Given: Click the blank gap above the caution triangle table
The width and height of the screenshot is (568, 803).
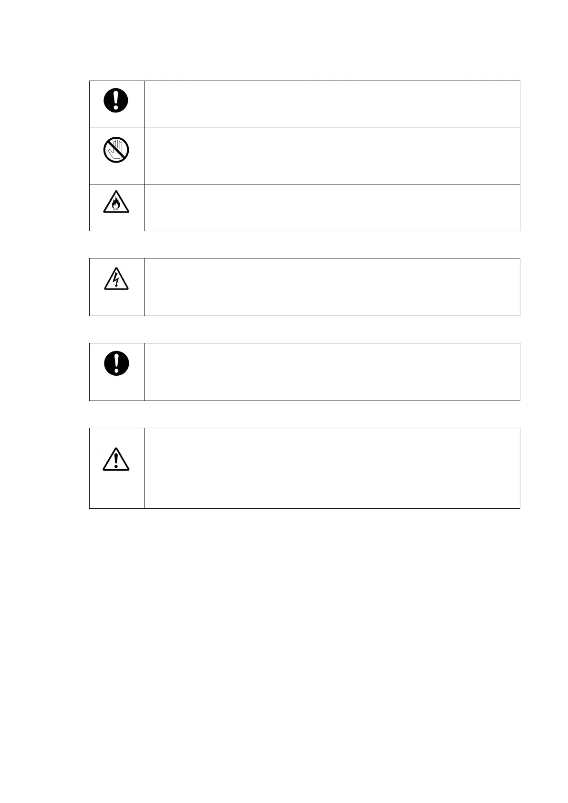Looking at the screenshot, I should click(304, 414).
